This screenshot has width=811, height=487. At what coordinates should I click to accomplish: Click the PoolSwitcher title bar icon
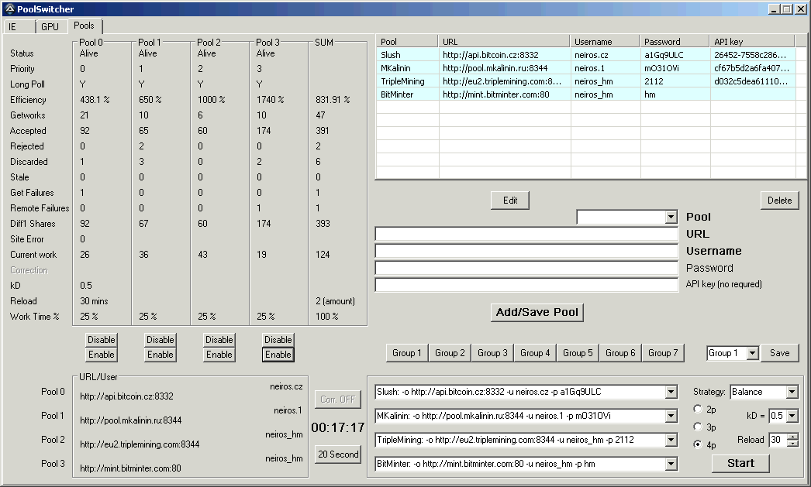click(9, 9)
